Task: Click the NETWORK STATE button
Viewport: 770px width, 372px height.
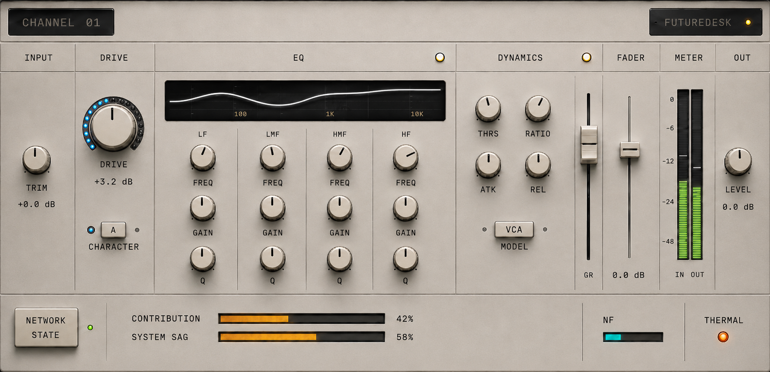Action: point(46,328)
